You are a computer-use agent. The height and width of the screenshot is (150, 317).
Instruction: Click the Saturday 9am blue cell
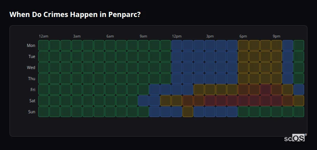pos(143,101)
